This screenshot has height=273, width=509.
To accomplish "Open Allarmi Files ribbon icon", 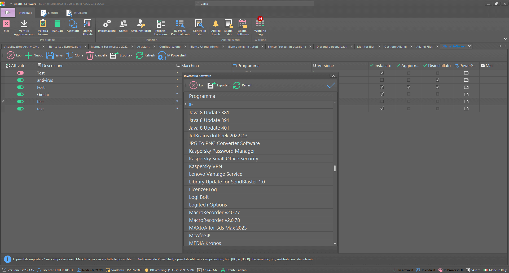I will coord(229,24).
